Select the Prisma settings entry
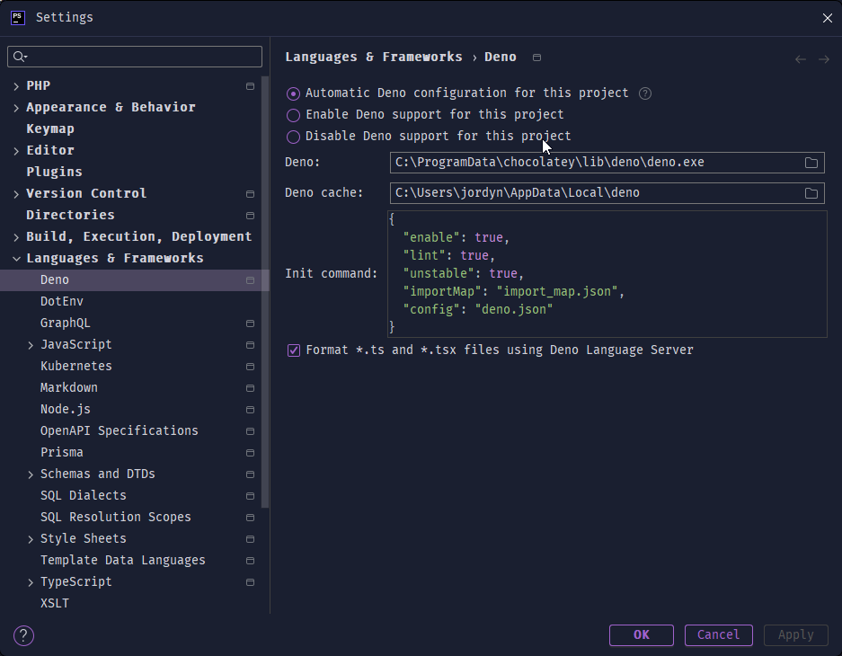This screenshot has height=656, width=842. (x=62, y=452)
